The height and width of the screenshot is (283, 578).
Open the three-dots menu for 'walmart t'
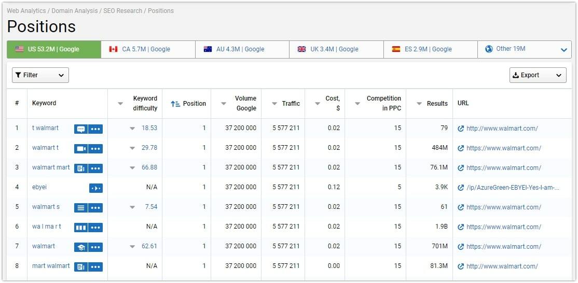coord(95,149)
